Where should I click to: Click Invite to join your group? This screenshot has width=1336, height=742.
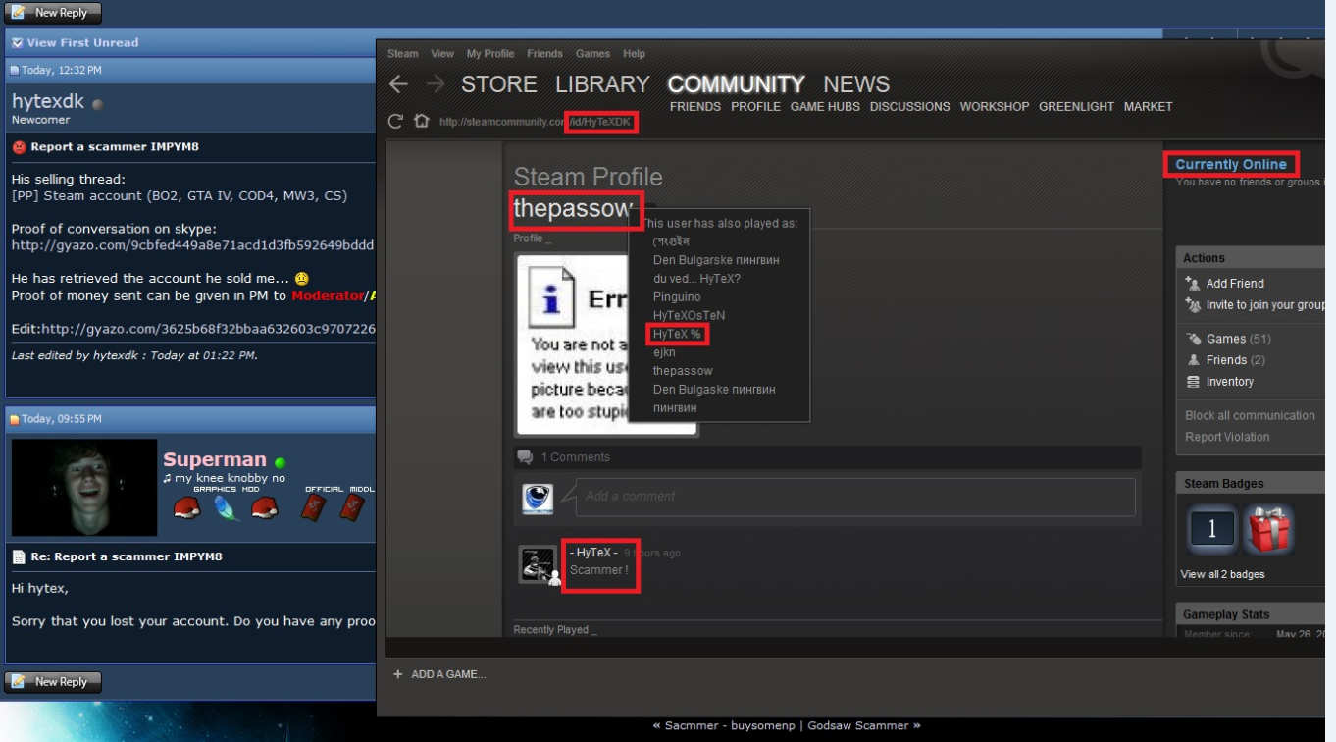(1255, 305)
